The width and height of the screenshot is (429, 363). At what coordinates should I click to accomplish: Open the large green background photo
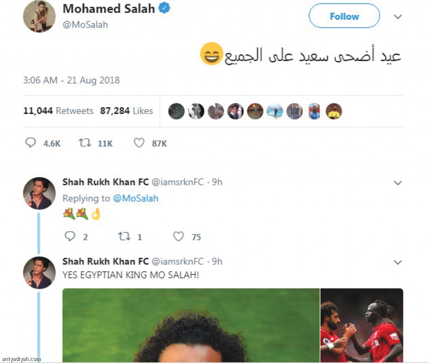pyautogui.click(x=191, y=325)
